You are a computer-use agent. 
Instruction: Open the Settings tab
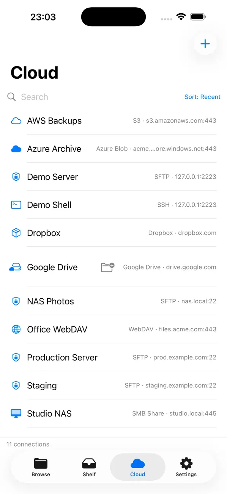coord(186,467)
